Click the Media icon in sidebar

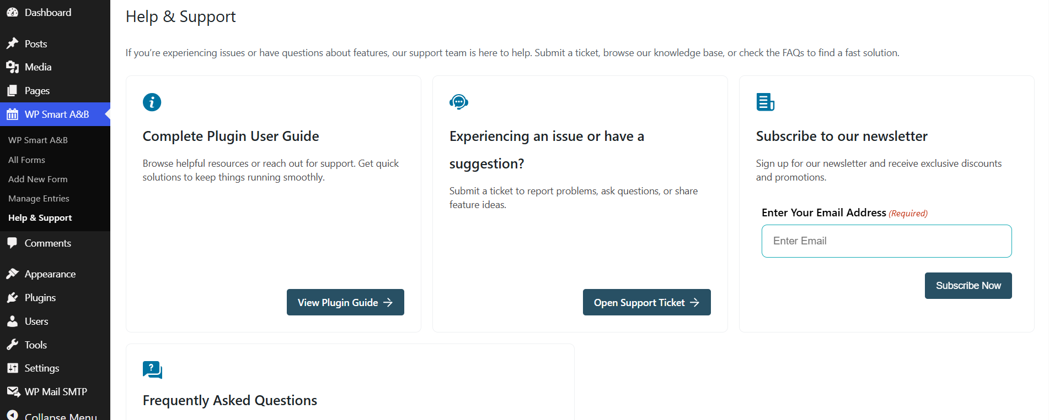tap(12, 67)
